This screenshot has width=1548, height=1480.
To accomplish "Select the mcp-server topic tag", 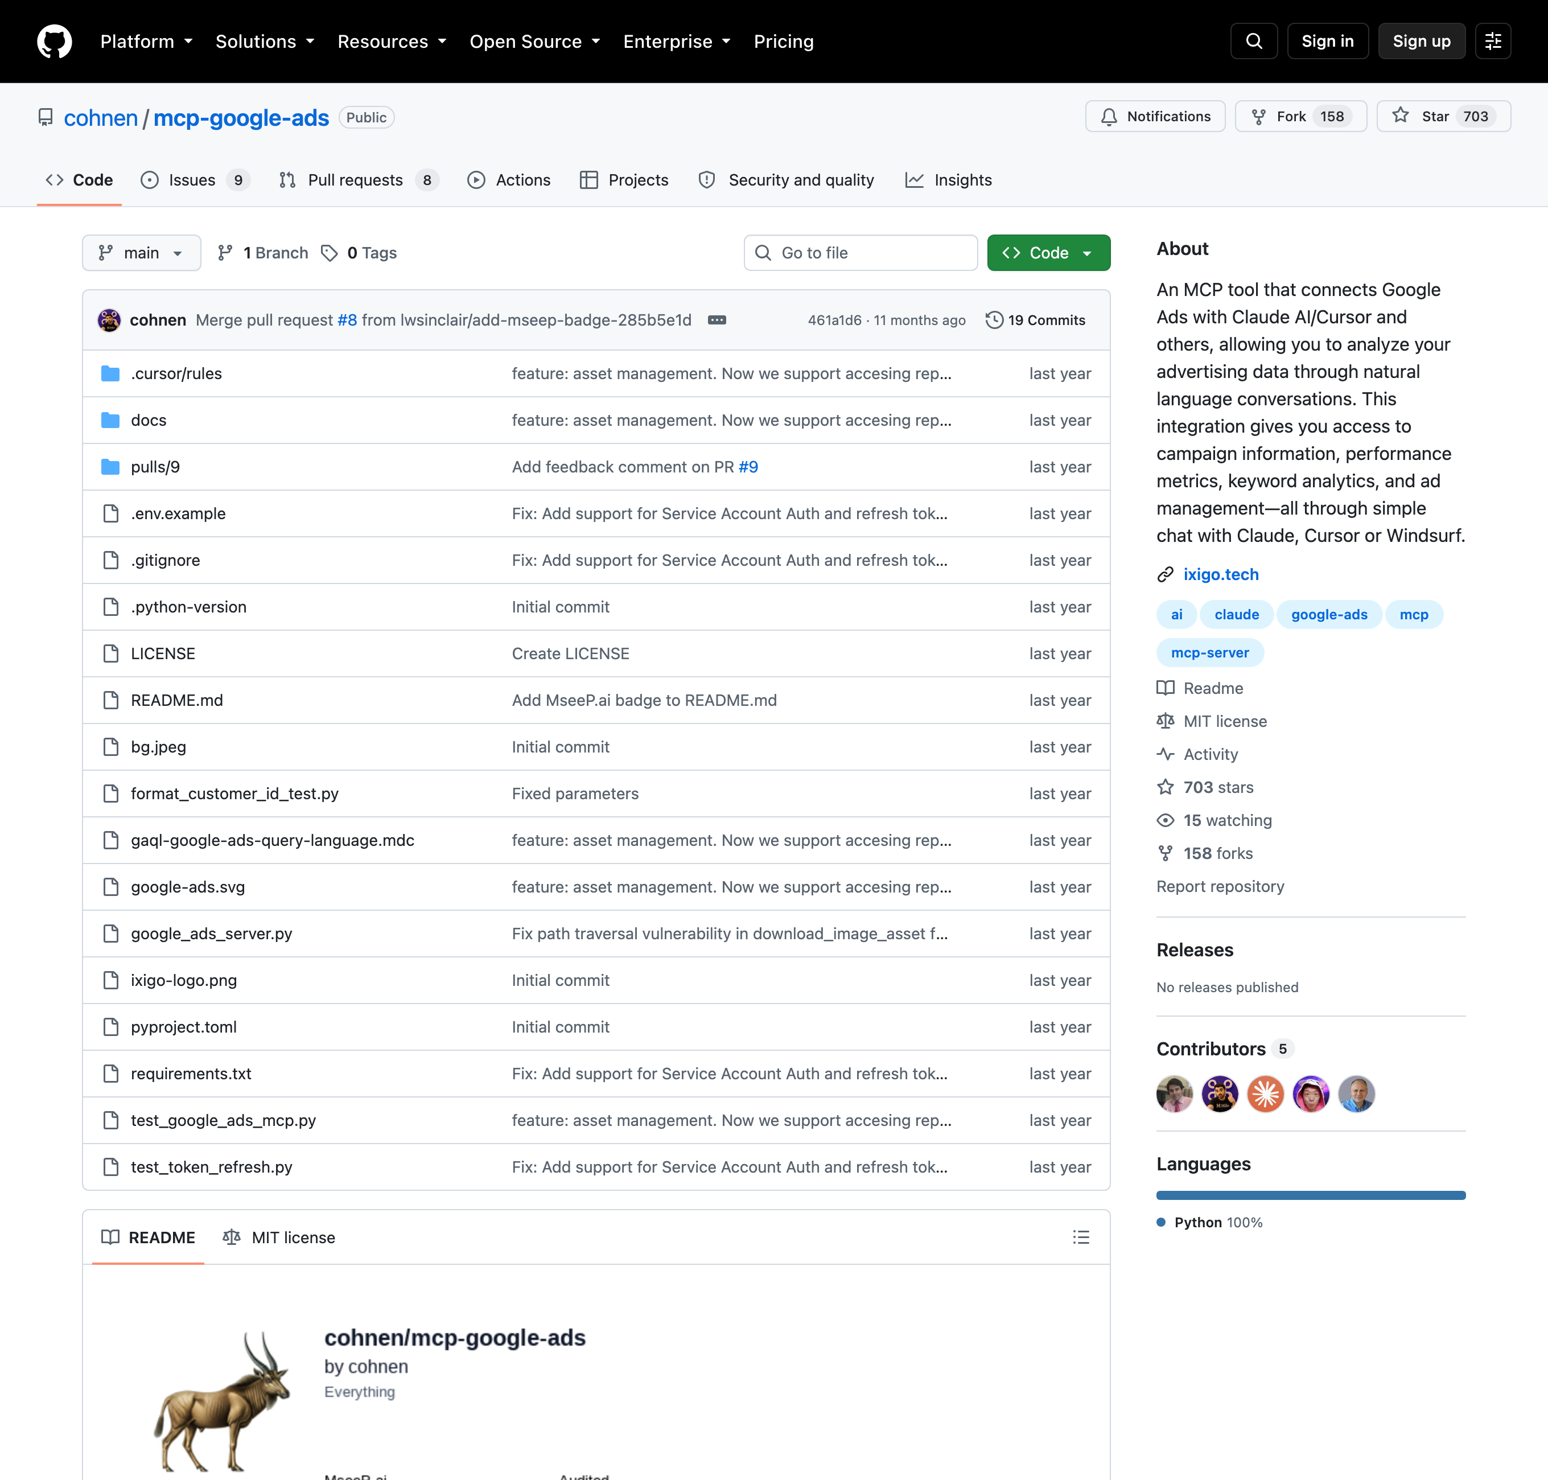I will click(1210, 652).
